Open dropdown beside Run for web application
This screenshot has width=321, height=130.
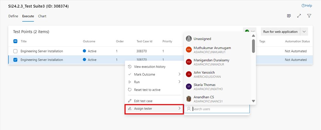(x=304, y=32)
